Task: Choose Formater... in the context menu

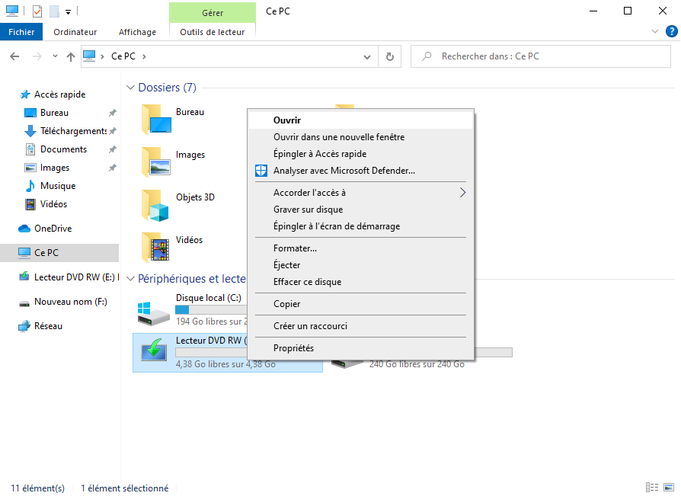Action: pos(360,248)
